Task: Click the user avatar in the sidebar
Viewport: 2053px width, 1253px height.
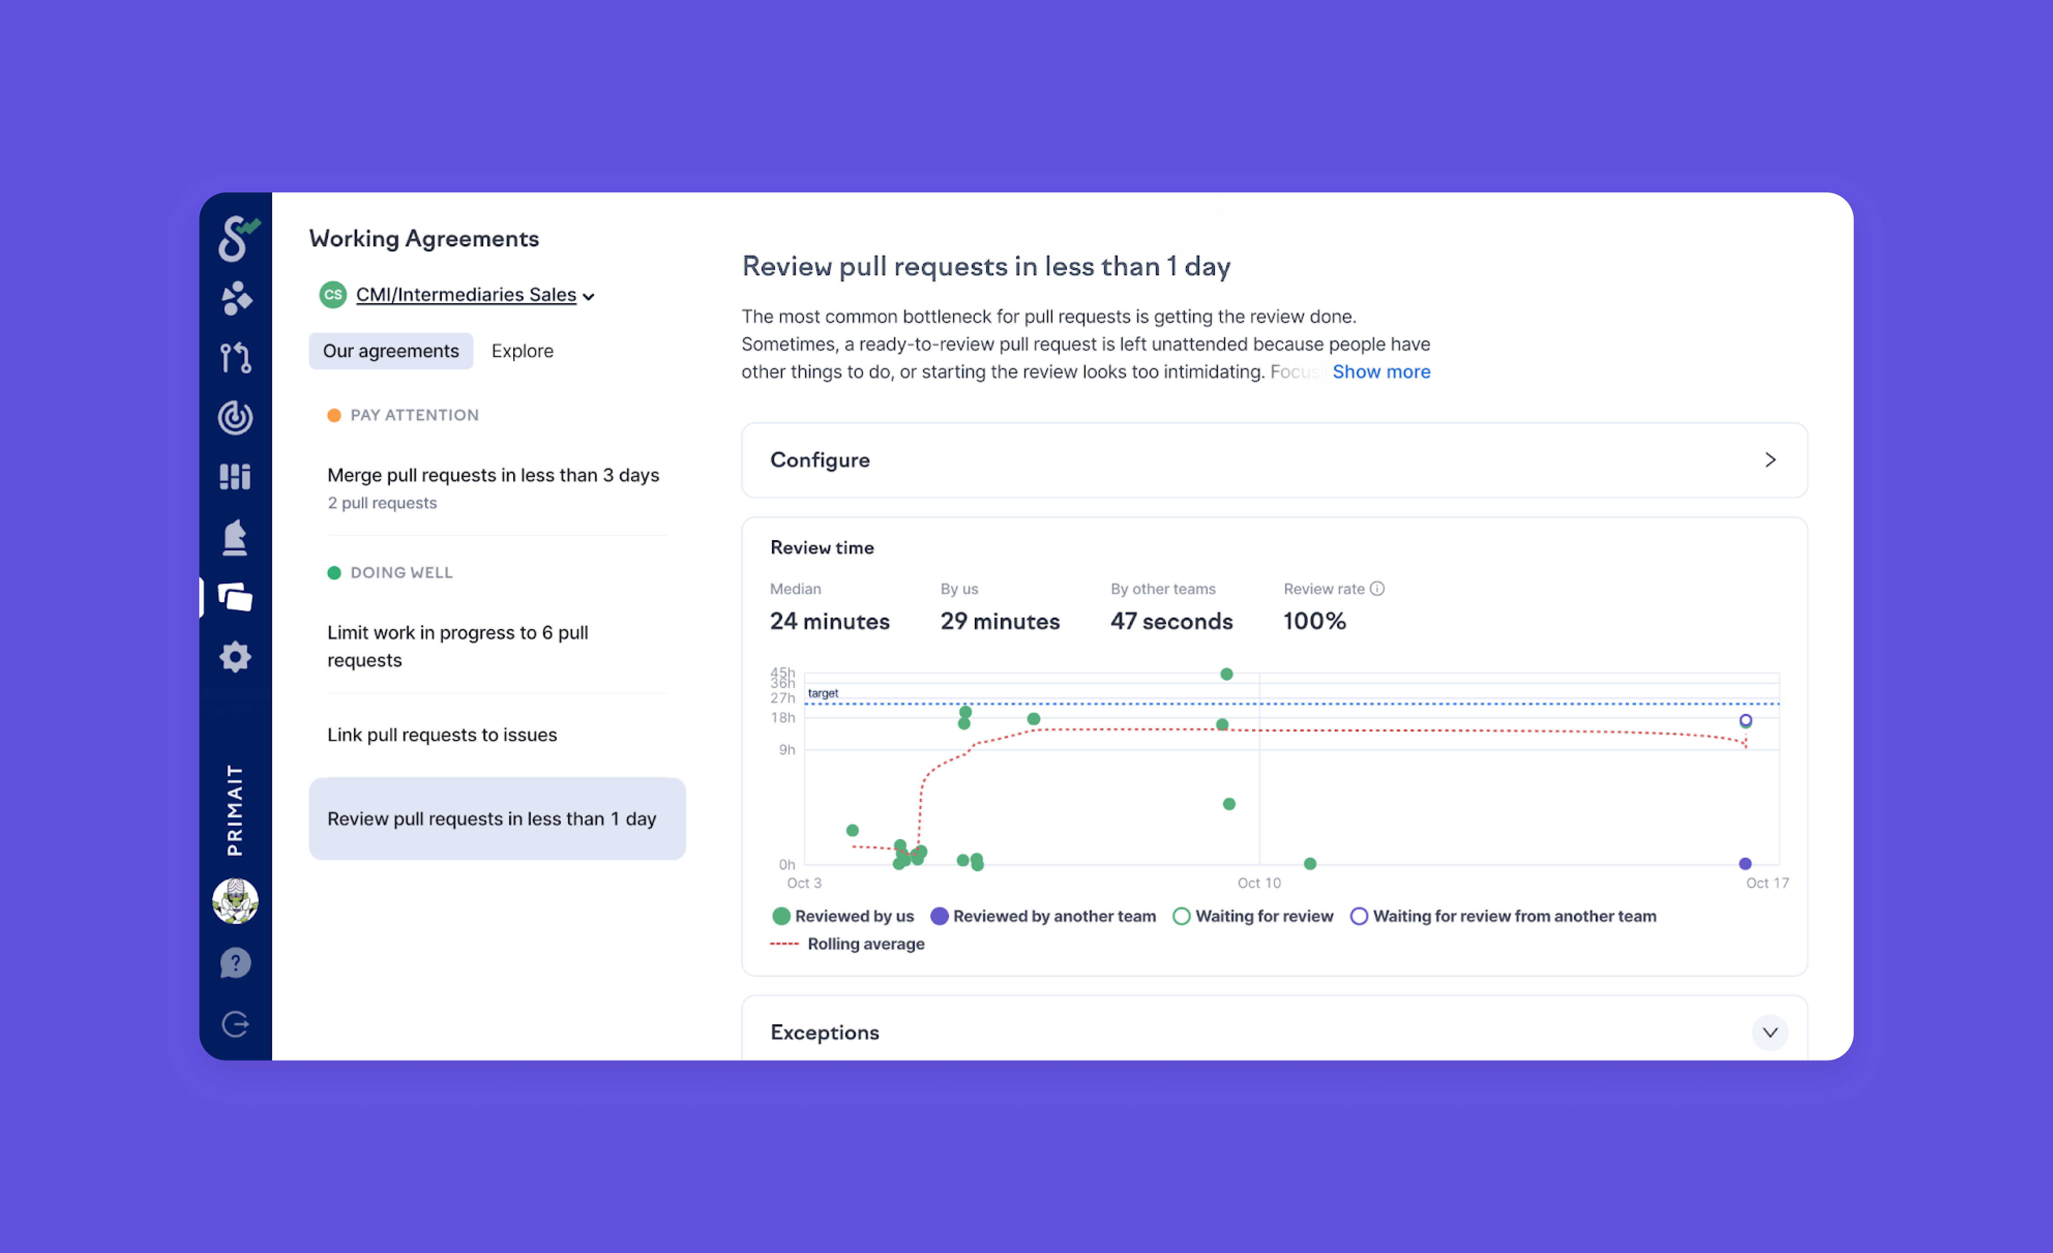Action: [236, 901]
